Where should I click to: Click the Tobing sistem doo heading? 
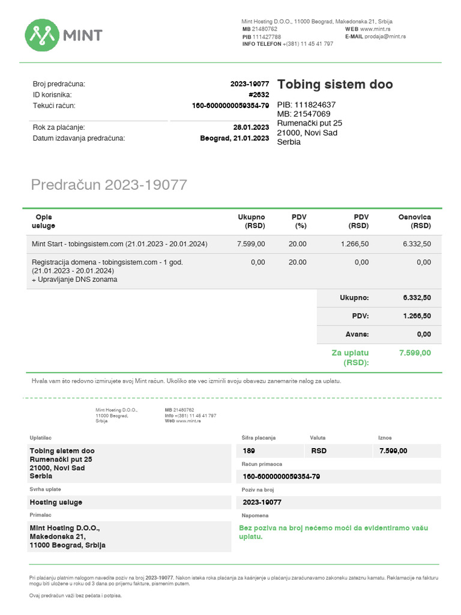tap(335, 84)
